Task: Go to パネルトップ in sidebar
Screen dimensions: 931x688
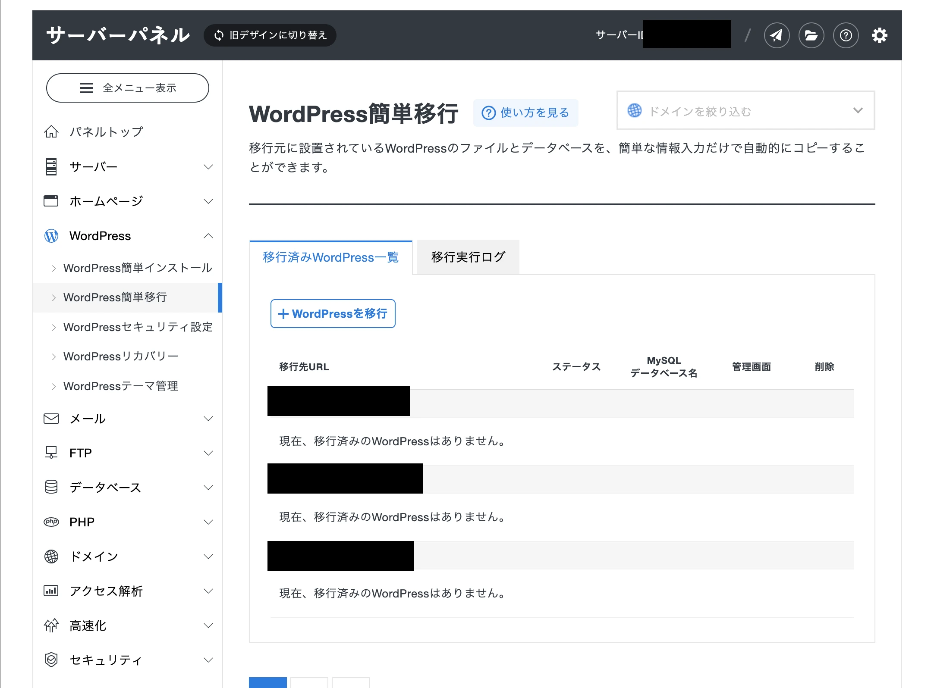Action: 106,131
